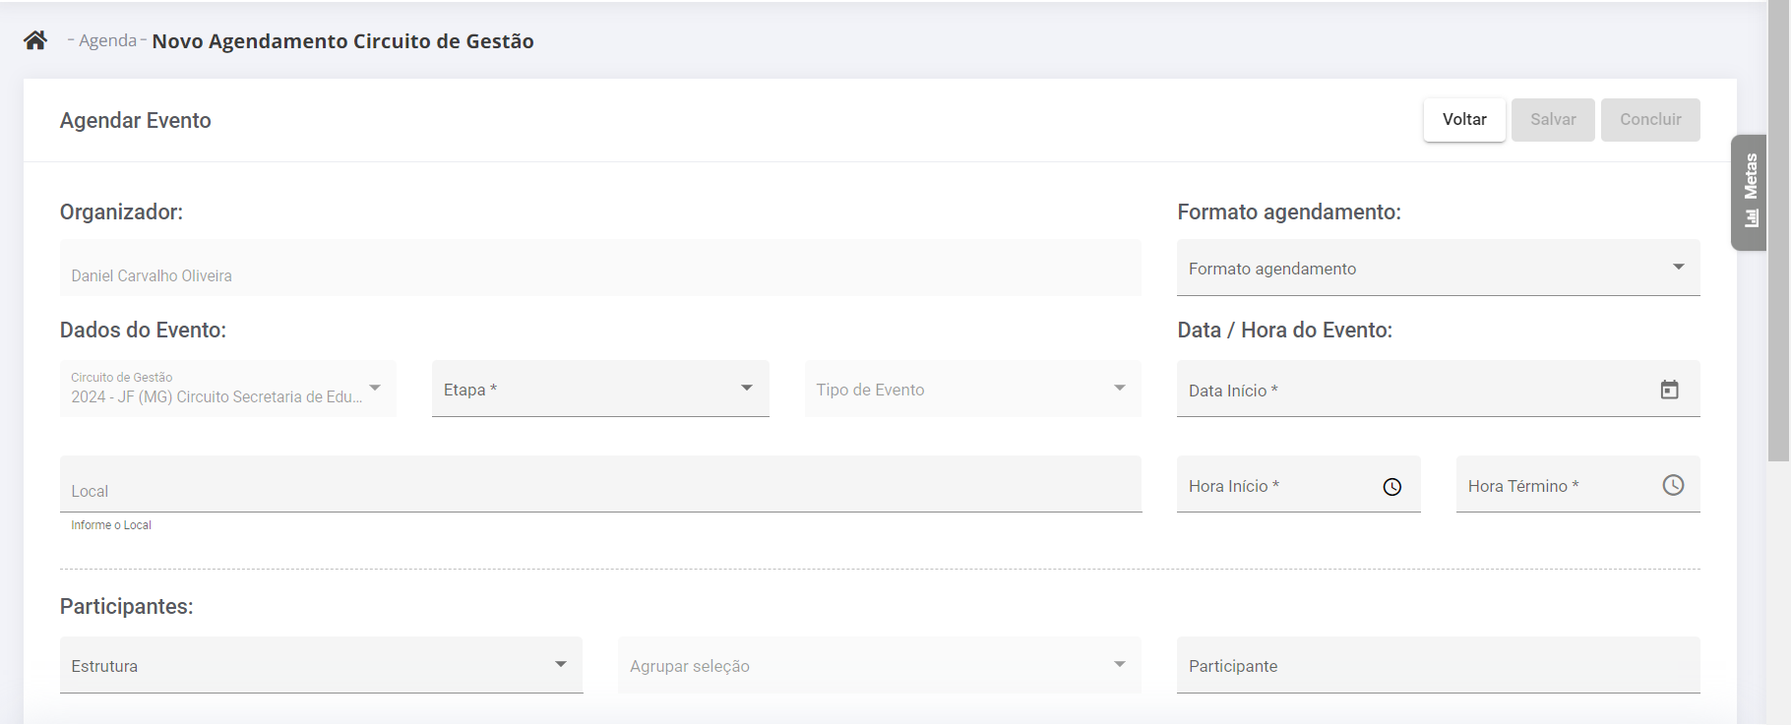The image size is (1791, 725).
Task: Click the Agenda breadcrumb link
Action: point(107,40)
